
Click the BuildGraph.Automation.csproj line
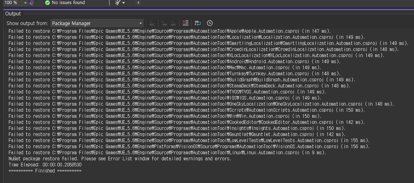coord(182,80)
